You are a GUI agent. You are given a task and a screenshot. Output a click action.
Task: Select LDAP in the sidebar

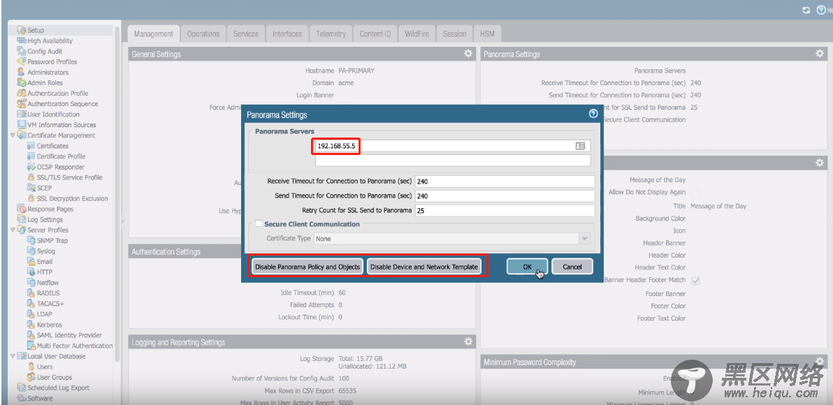coord(45,314)
